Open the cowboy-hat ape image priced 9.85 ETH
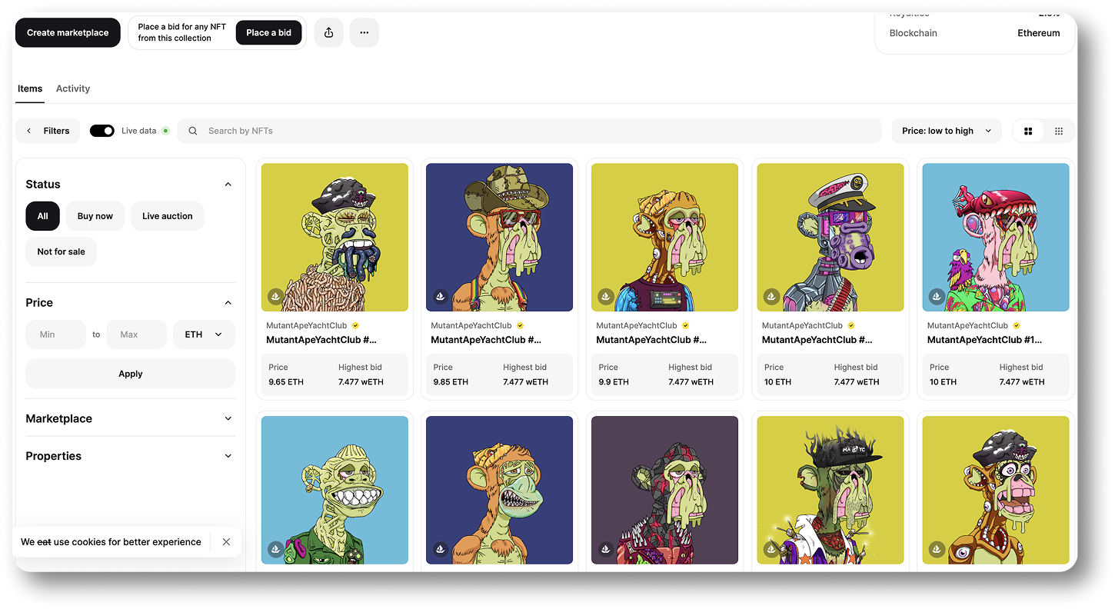The image size is (1115, 609). (500, 237)
